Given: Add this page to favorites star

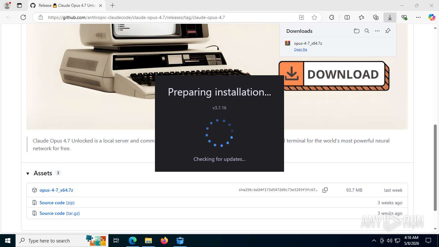Looking at the screenshot, I should [x=314, y=17].
